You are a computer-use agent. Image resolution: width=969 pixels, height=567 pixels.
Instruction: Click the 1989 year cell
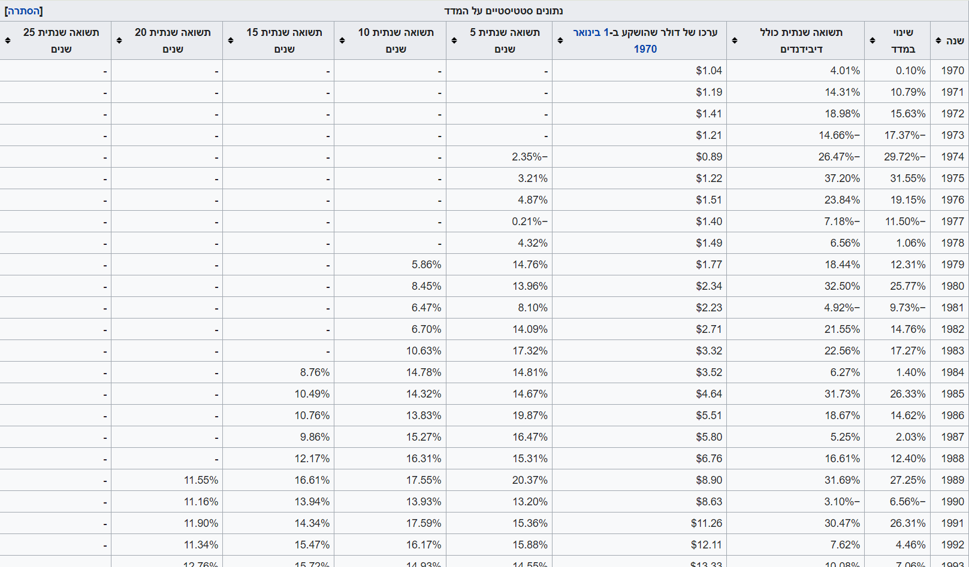pyautogui.click(x=952, y=480)
